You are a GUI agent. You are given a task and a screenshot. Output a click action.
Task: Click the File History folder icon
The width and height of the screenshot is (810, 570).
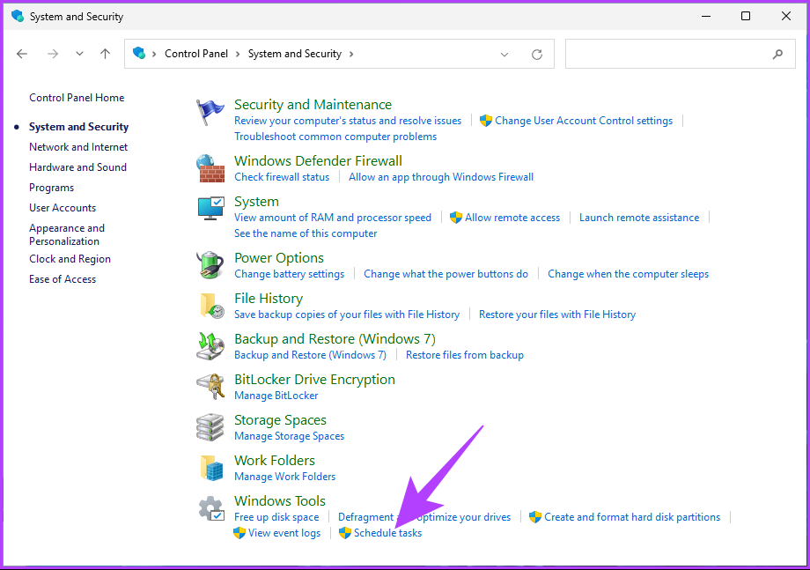point(211,306)
